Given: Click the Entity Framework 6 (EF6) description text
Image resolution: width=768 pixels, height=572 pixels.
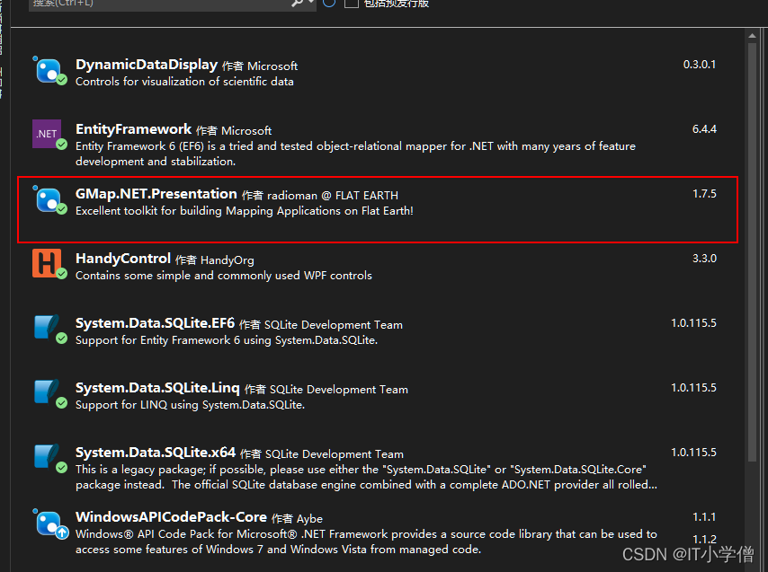Looking at the screenshot, I should (355, 154).
